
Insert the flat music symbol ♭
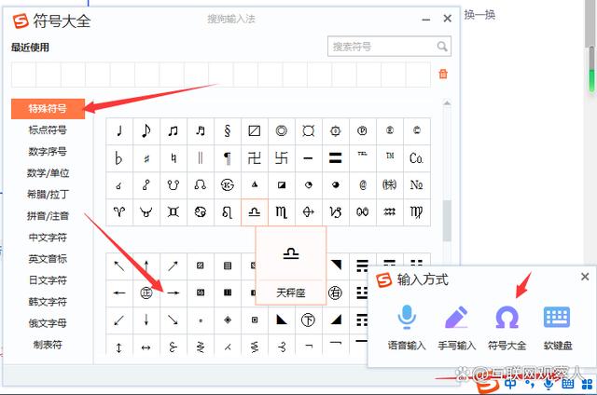(119, 158)
